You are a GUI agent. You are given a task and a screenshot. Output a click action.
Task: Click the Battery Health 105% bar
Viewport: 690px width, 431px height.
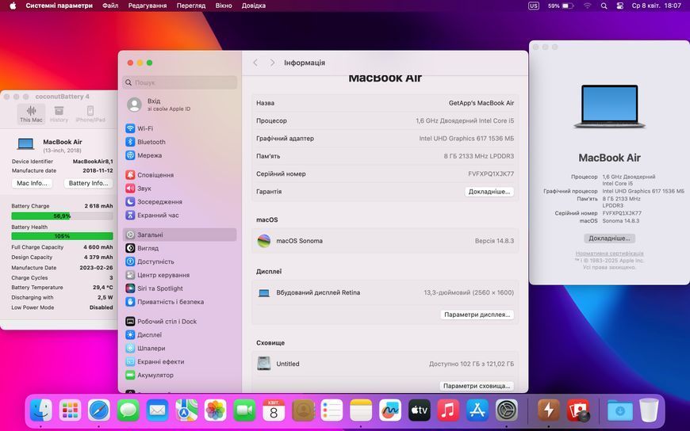(62, 236)
